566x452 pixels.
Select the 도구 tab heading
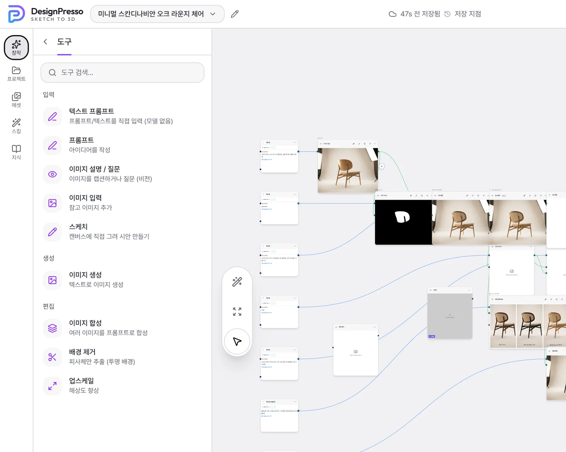point(64,41)
